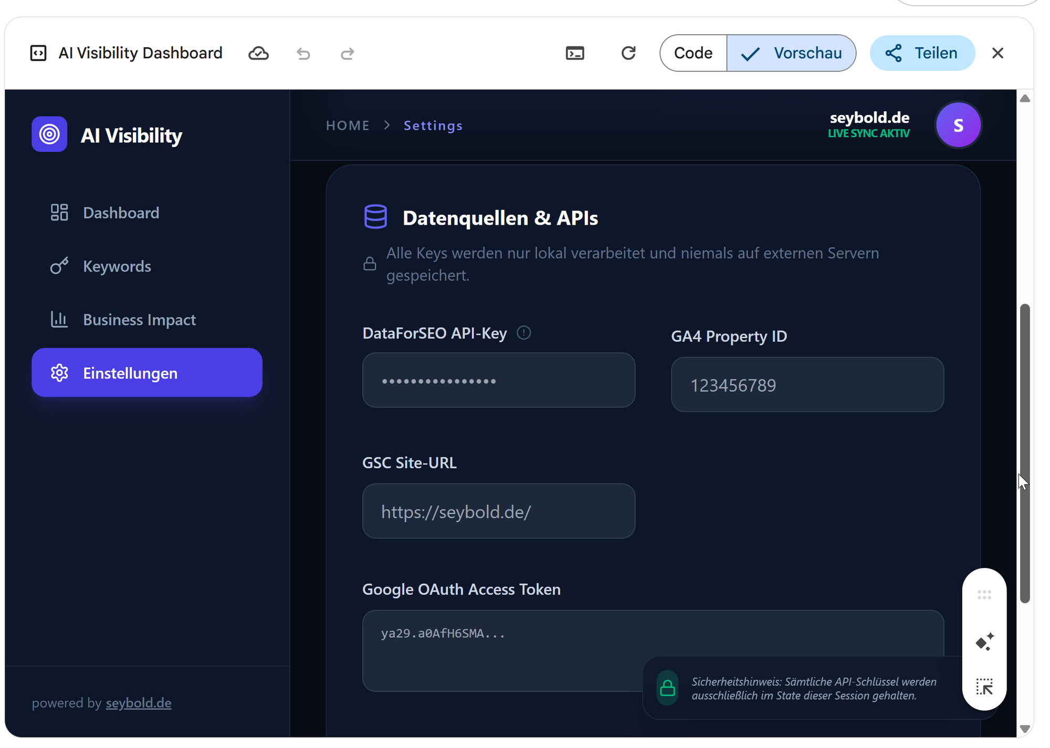This screenshot has height=748, width=1050.
Task: Click the scrollbar up arrow
Action: click(1025, 98)
